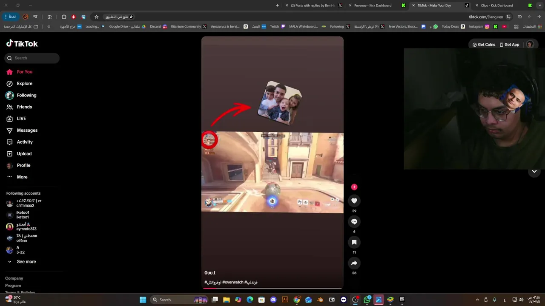Viewport: 545px width, 306px height.
Task: Open Discord from the taskbar
Action: pos(273,300)
